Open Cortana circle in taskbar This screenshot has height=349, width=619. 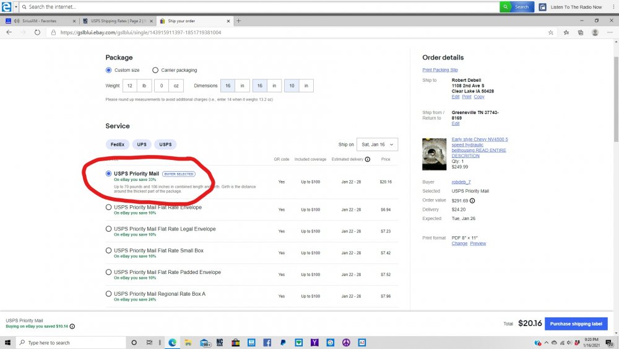(x=134, y=343)
